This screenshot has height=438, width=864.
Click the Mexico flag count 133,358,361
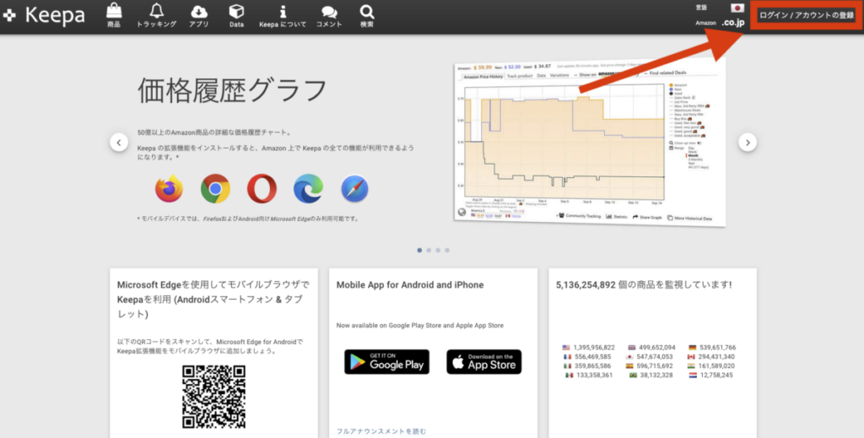(x=589, y=376)
